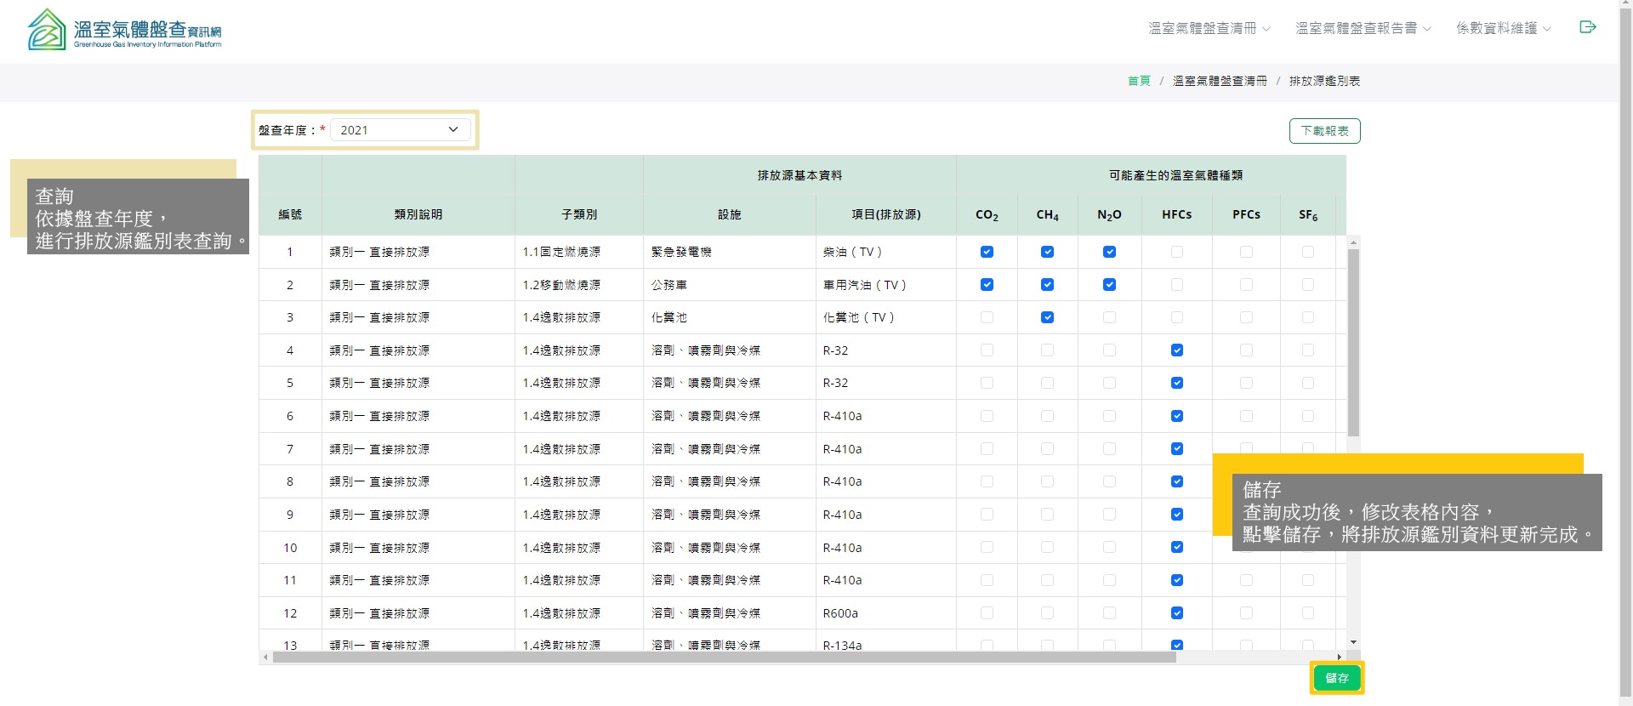The width and height of the screenshot is (1633, 706).
Task: Click the horizontal scrollbar right arrow
Action: pos(1339,657)
